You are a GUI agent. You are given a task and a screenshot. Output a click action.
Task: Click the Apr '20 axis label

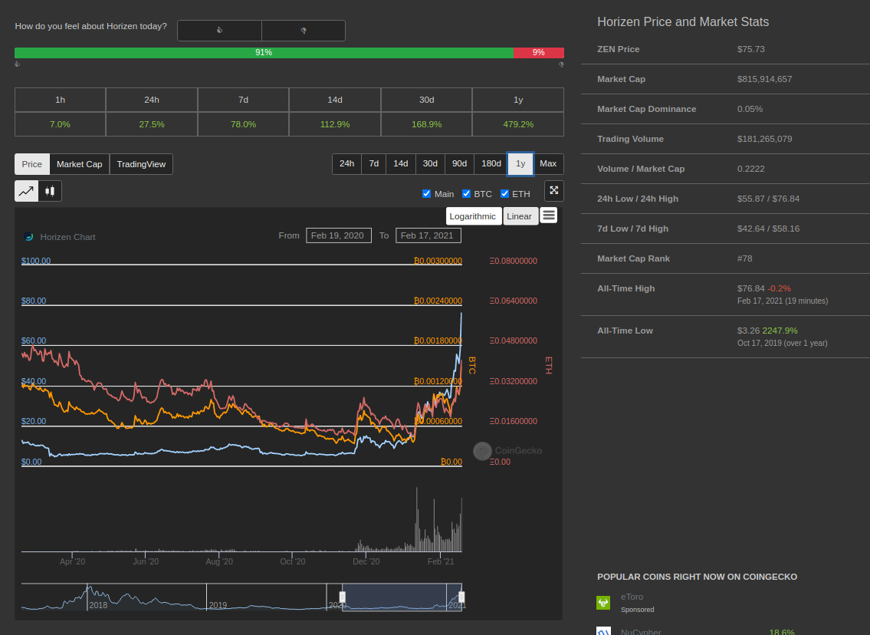click(x=73, y=561)
